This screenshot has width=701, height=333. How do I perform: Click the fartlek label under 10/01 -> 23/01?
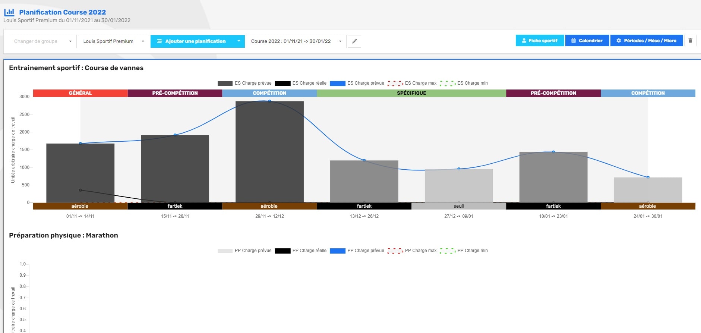(553, 206)
